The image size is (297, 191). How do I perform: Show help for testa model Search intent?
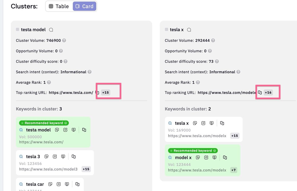(89, 72)
